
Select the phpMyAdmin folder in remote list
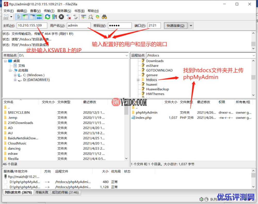[x=146, y=113]
